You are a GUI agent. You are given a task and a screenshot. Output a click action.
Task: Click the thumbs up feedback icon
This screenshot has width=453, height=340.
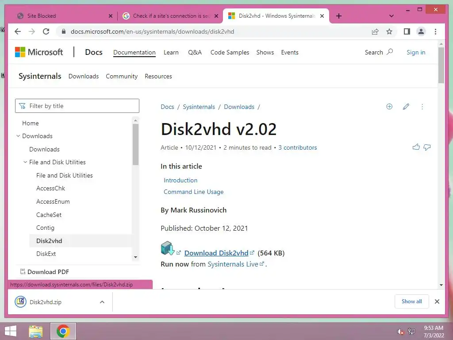click(416, 147)
